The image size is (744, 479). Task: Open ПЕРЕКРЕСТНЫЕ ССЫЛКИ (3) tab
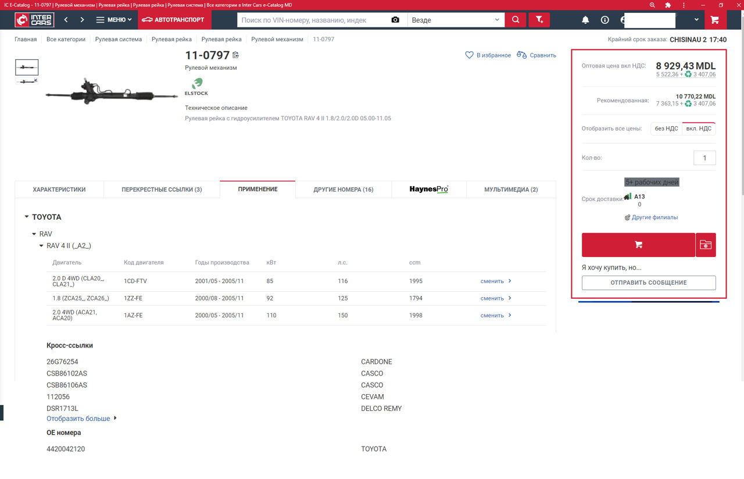(x=162, y=190)
